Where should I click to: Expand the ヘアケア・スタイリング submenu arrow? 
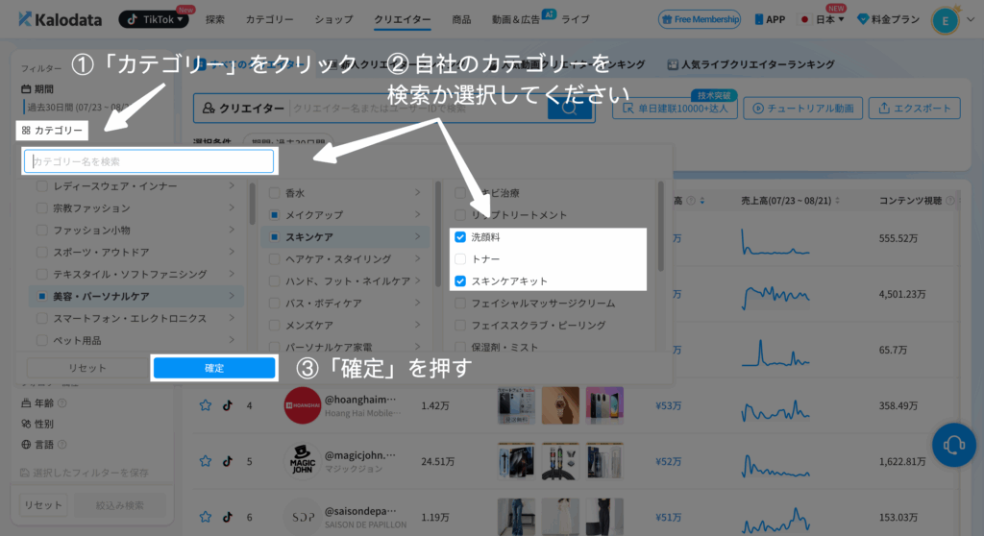(417, 258)
